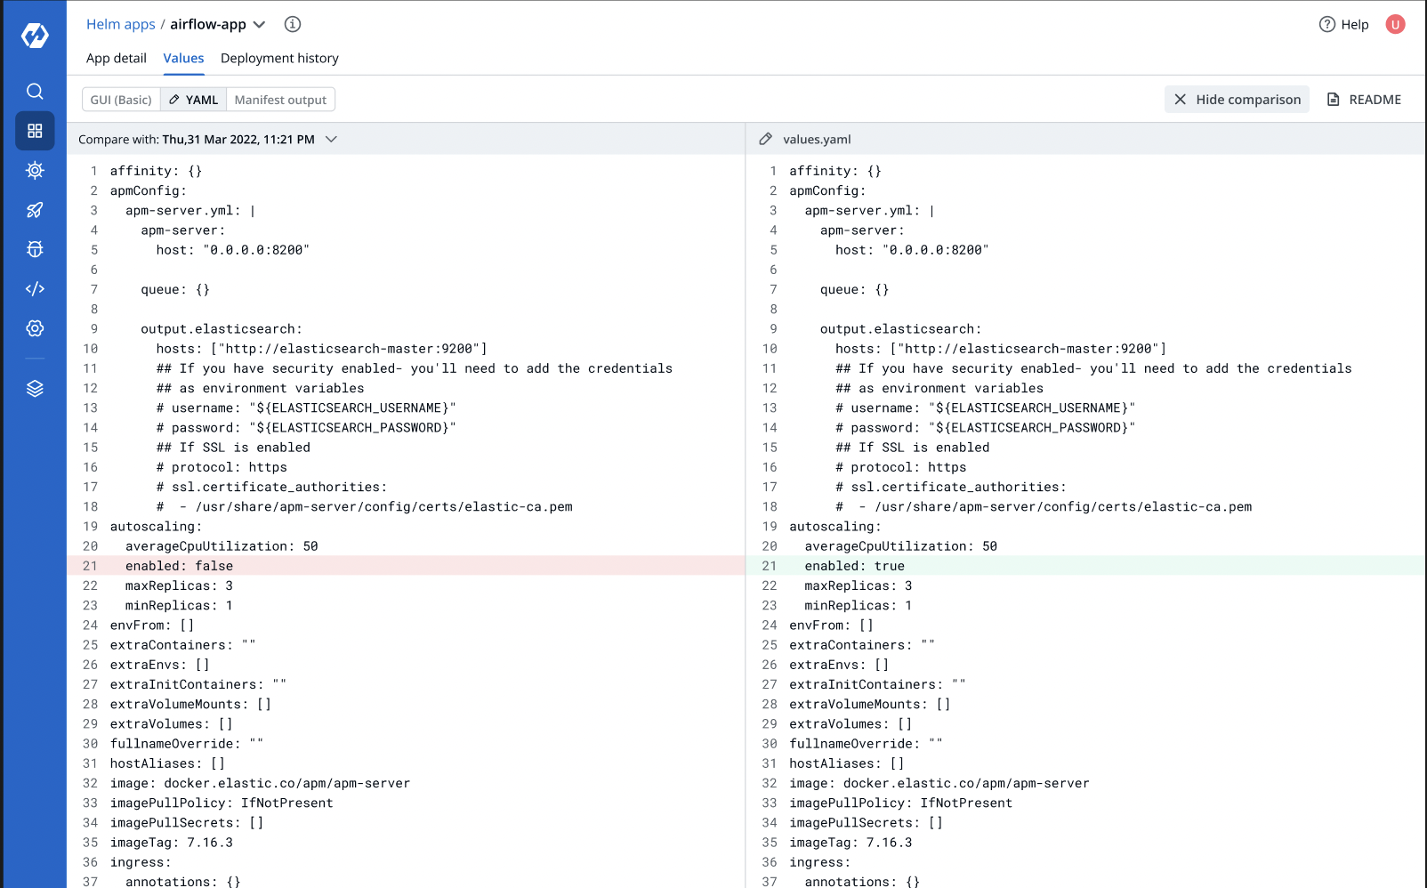This screenshot has width=1427, height=888.
Task: Click the README document icon
Action: 1334,100
